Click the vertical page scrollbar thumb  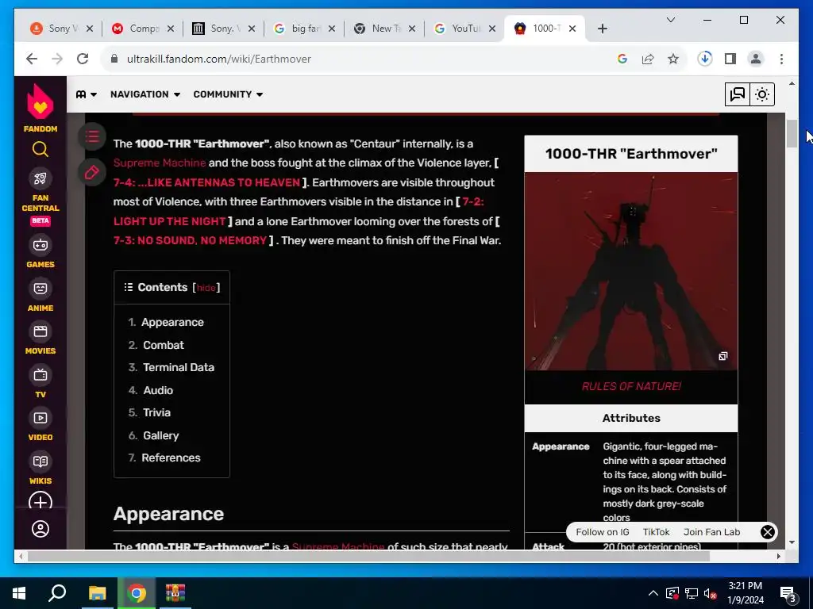792,133
